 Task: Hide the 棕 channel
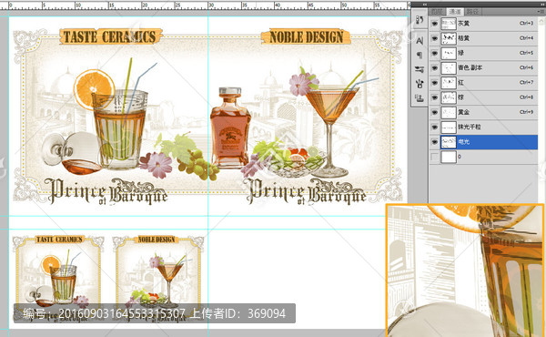point(434,97)
